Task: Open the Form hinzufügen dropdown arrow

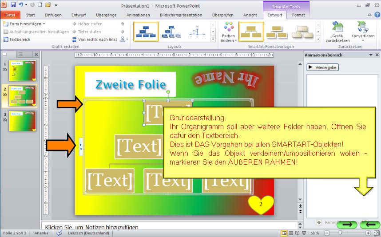Action: [44, 24]
